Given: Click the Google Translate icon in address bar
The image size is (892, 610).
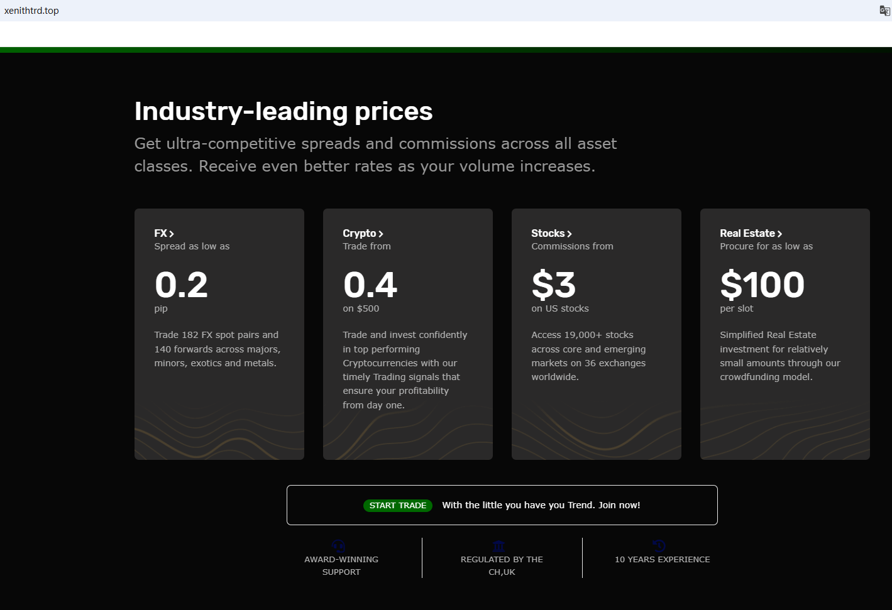Looking at the screenshot, I should coord(884,11).
